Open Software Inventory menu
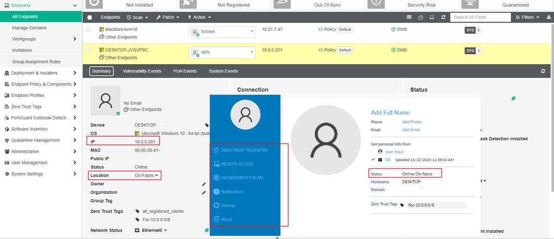Image resolution: width=554 pixels, height=239 pixels. click(x=41, y=129)
